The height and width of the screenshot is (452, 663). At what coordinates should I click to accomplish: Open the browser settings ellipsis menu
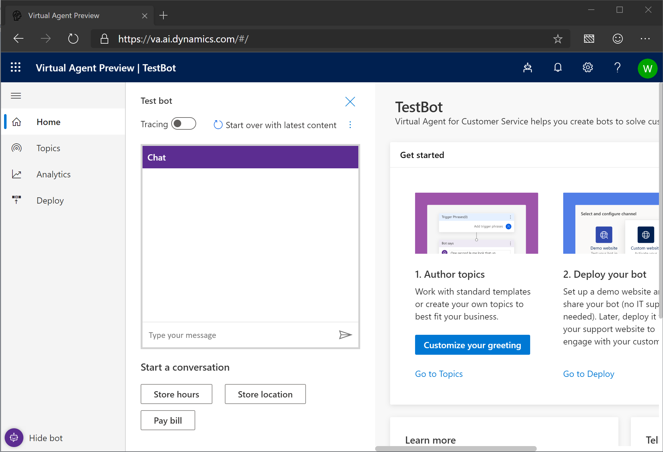pyautogui.click(x=645, y=39)
